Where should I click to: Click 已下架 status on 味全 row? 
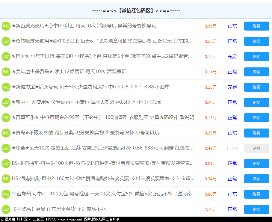[x=232, y=148]
